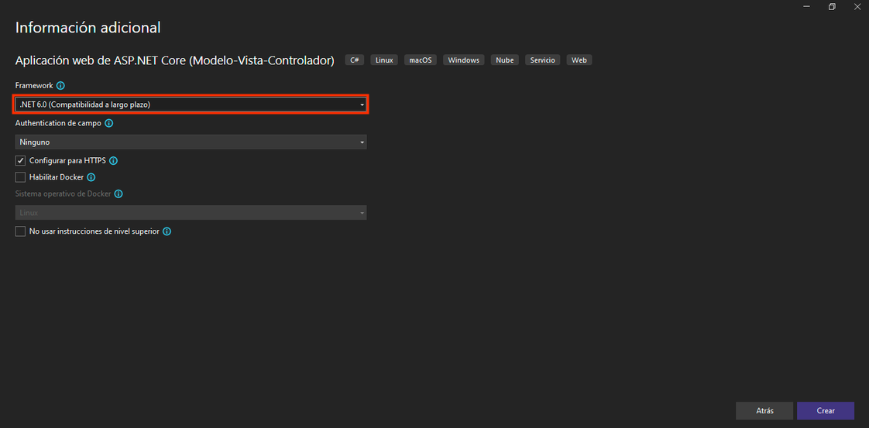This screenshot has width=869, height=428.
Task: Click the Linux tag label
Action: pos(384,60)
